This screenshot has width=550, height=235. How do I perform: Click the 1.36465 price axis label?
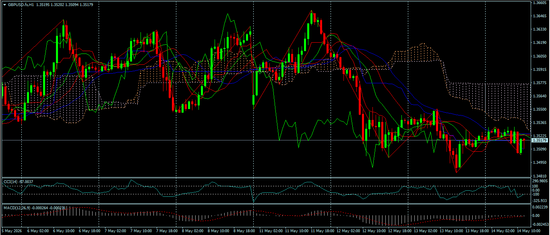coord(539,16)
